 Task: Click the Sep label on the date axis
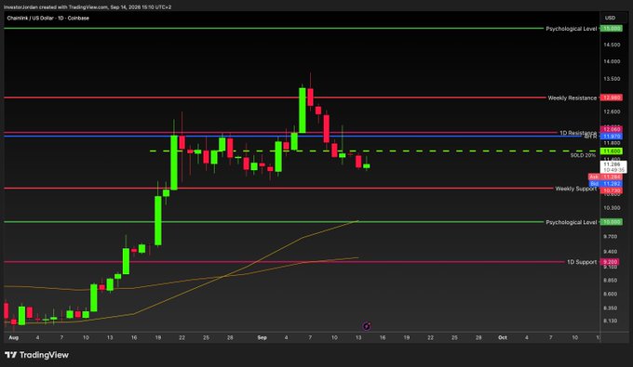pos(262,337)
